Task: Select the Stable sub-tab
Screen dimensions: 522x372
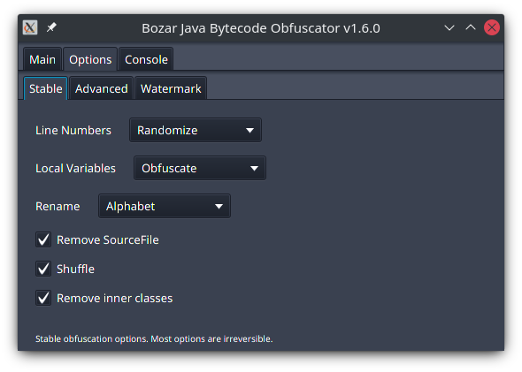Action: coord(46,88)
